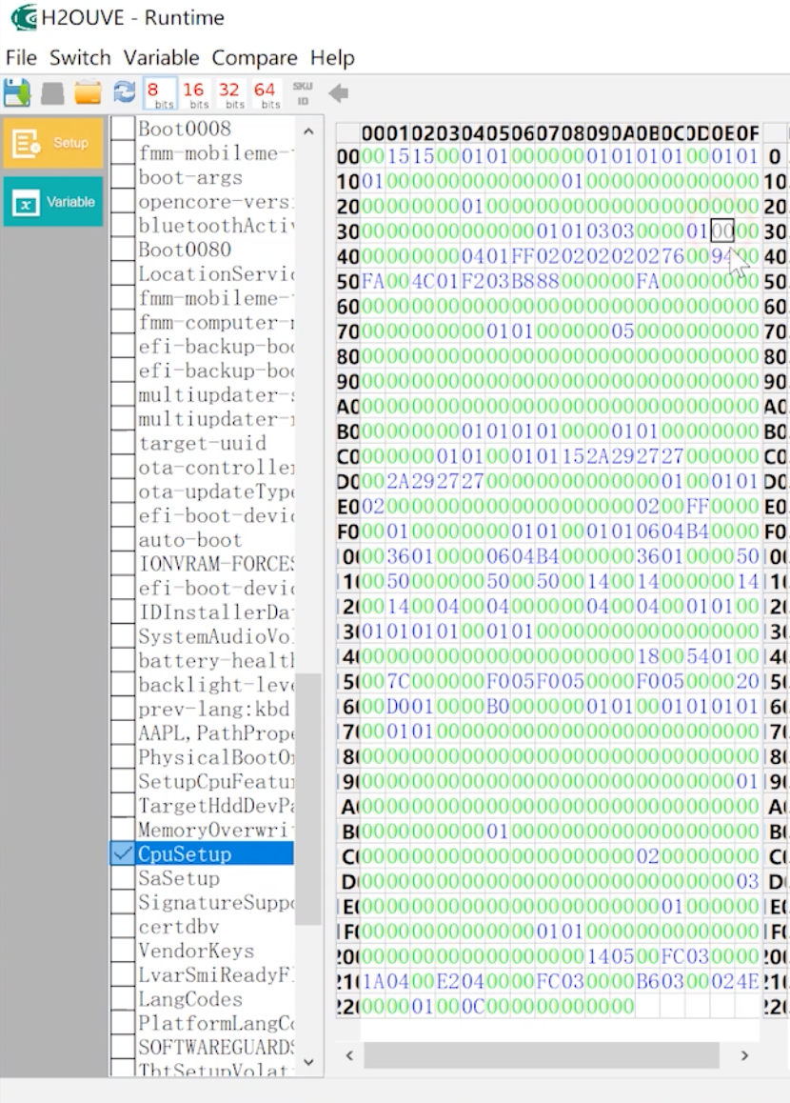Select the opencore-version variable
Image resolution: width=790 pixels, height=1103 pixels.
coord(215,201)
